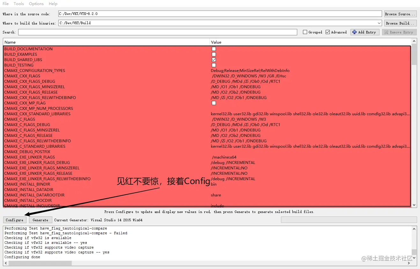Select the CMAKE_C_FLAGS_RELEASE entry name
The image size is (420, 269).
[28, 135]
